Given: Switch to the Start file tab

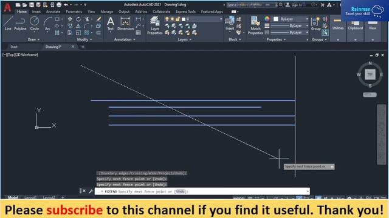Looking at the screenshot, I should [x=14, y=47].
